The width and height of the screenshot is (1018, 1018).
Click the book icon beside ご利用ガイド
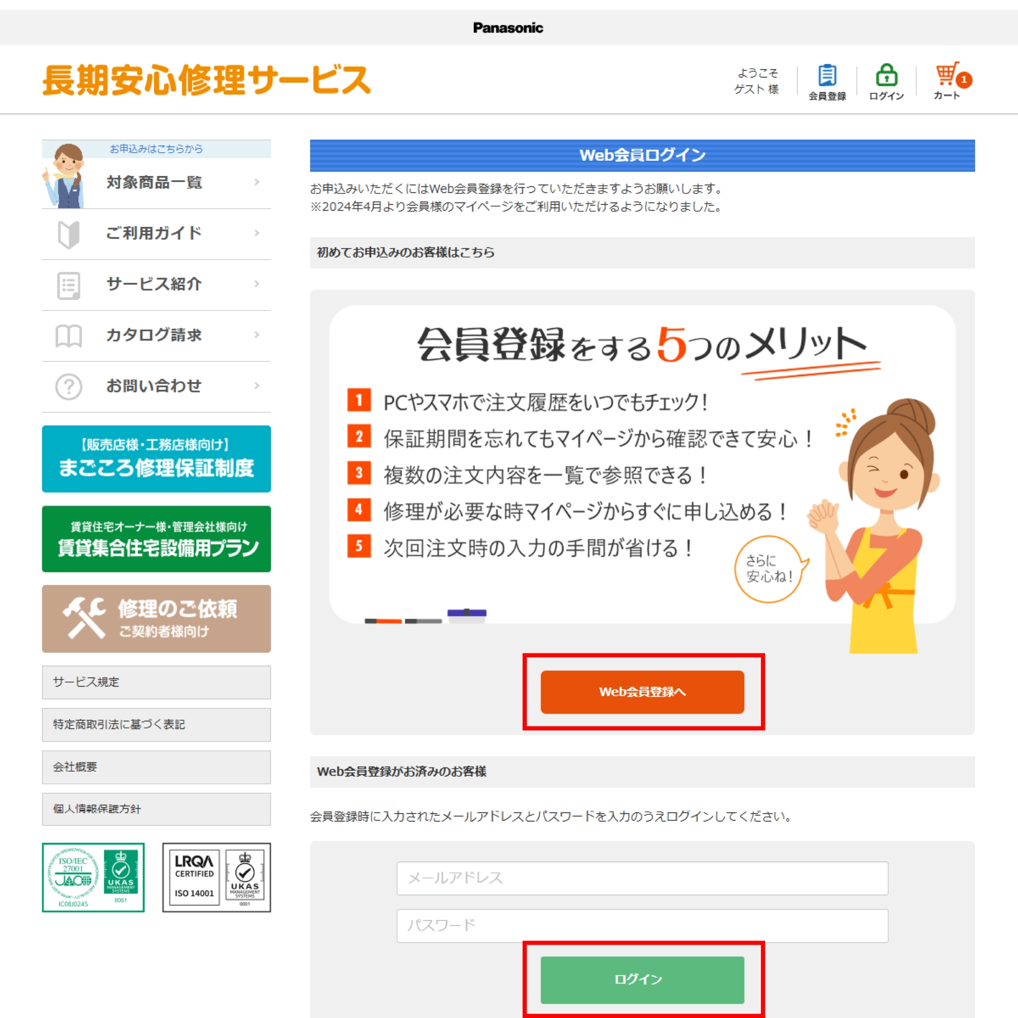point(69,234)
